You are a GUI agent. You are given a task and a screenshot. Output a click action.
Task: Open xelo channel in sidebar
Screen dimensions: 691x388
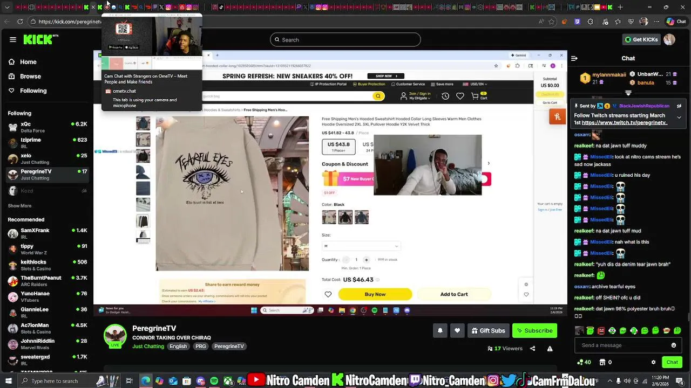(x=47, y=158)
